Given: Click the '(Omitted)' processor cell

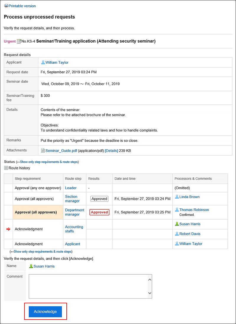Looking at the screenshot, I should 182,188.
